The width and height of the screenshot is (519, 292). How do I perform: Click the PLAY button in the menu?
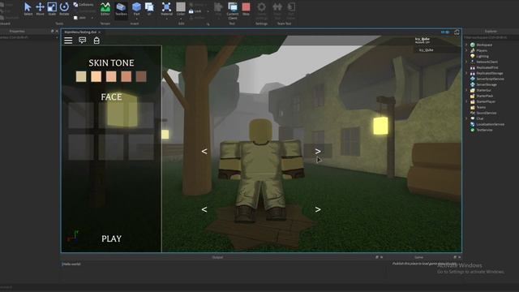111,238
